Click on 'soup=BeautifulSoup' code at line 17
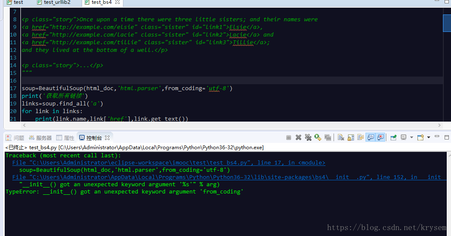This screenshot has width=451, height=236. pos(52,88)
